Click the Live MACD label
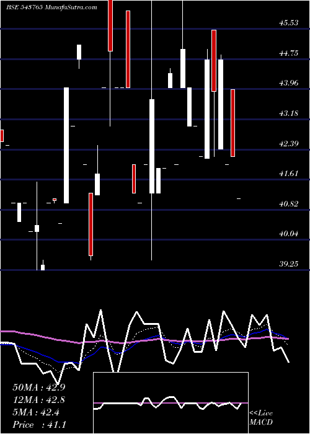The width and height of the screenshot is (310, 434). click(x=261, y=418)
